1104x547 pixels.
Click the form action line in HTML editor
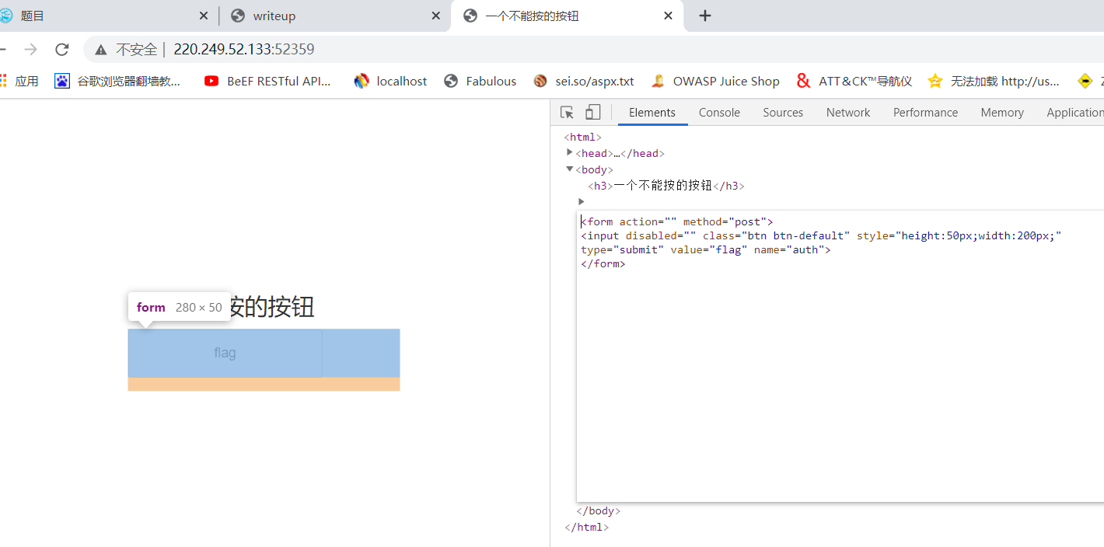(676, 221)
